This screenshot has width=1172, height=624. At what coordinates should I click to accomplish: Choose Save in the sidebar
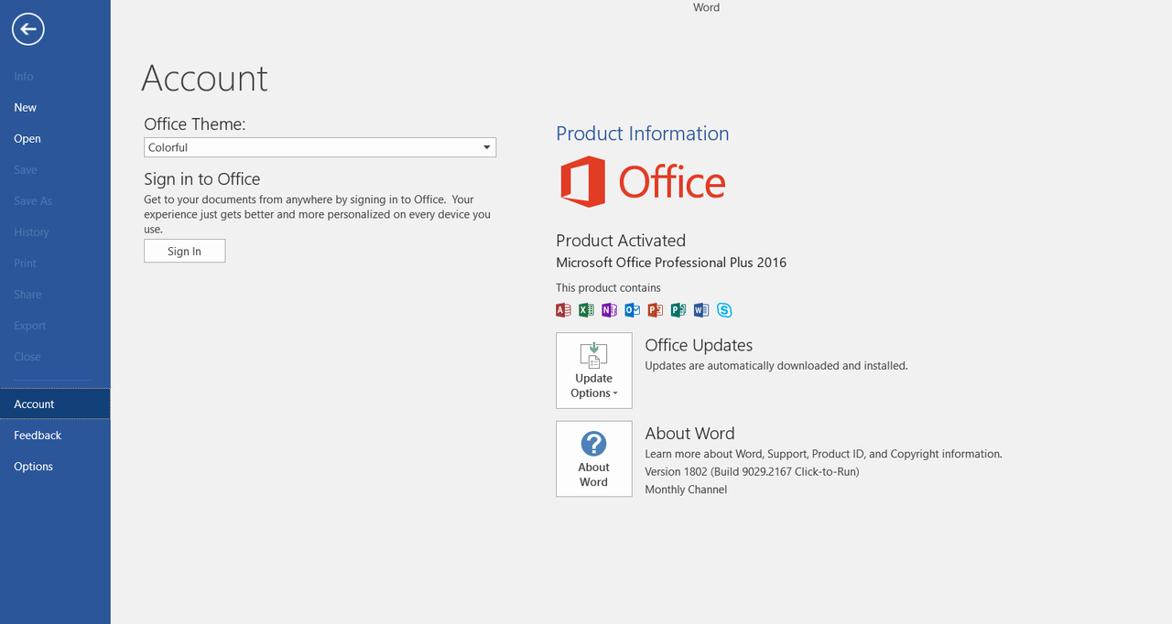(x=55, y=169)
